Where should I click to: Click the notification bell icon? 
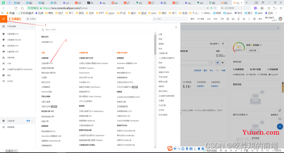[x=238, y=19]
